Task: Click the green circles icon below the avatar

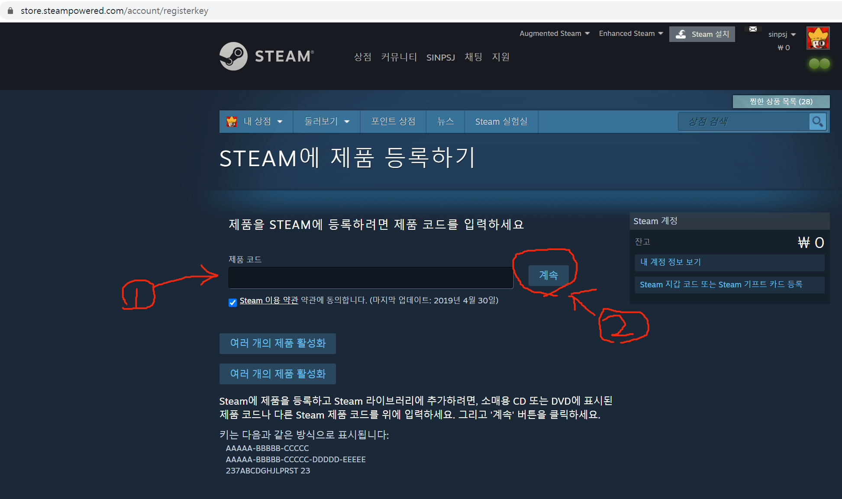Action: [819, 64]
